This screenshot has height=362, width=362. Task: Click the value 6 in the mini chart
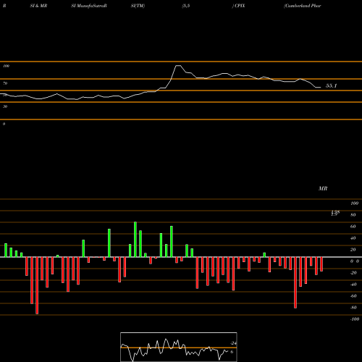coord(232,352)
